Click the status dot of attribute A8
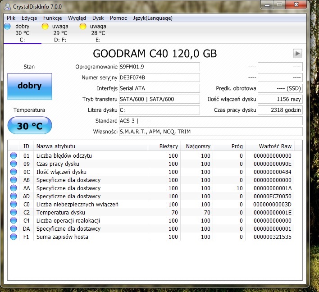Image resolution: width=319 pixels, height=292 pixels. (14, 180)
